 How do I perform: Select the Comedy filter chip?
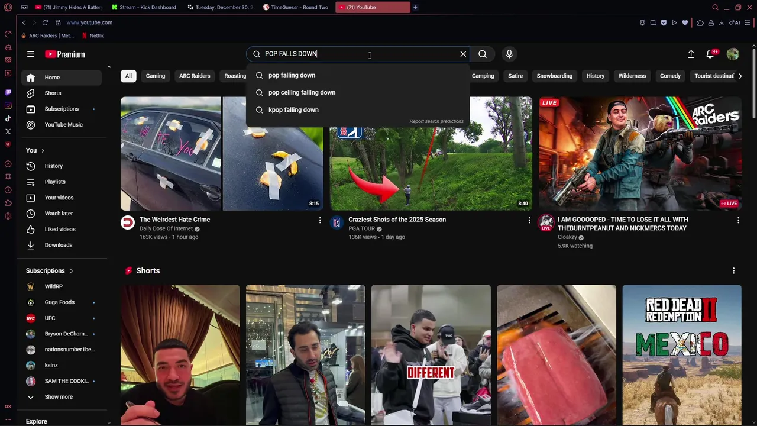coord(670,76)
